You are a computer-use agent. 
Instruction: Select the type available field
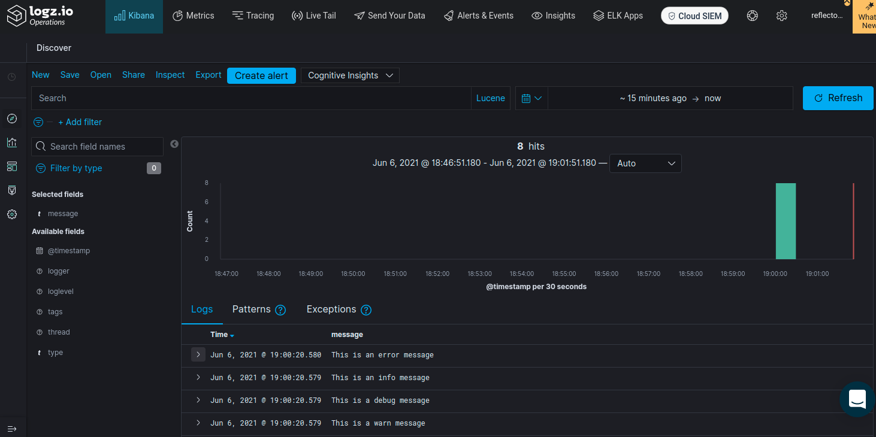pyautogui.click(x=55, y=353)
